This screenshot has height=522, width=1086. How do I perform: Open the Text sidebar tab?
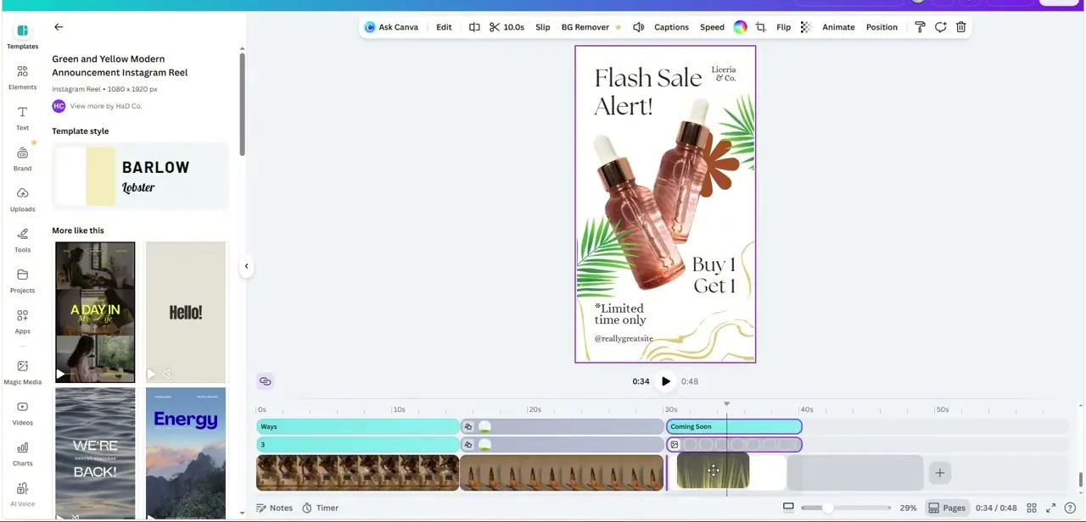coord(22,118)
